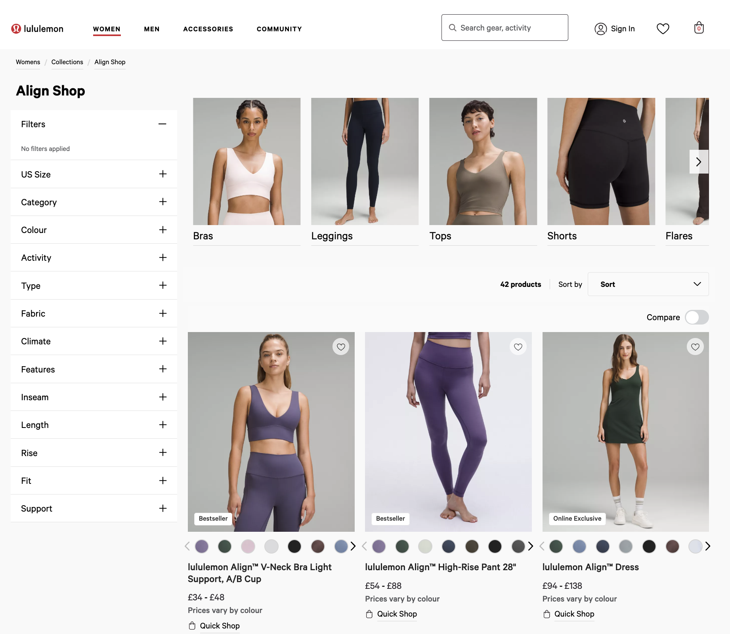Show next colours for V-Neck Bra
The image size is (730, 634).
point(353,546)
